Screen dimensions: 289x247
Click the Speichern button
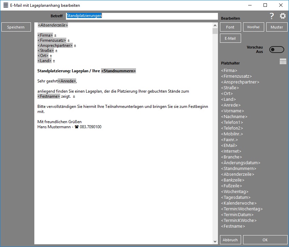click(16, 27)
